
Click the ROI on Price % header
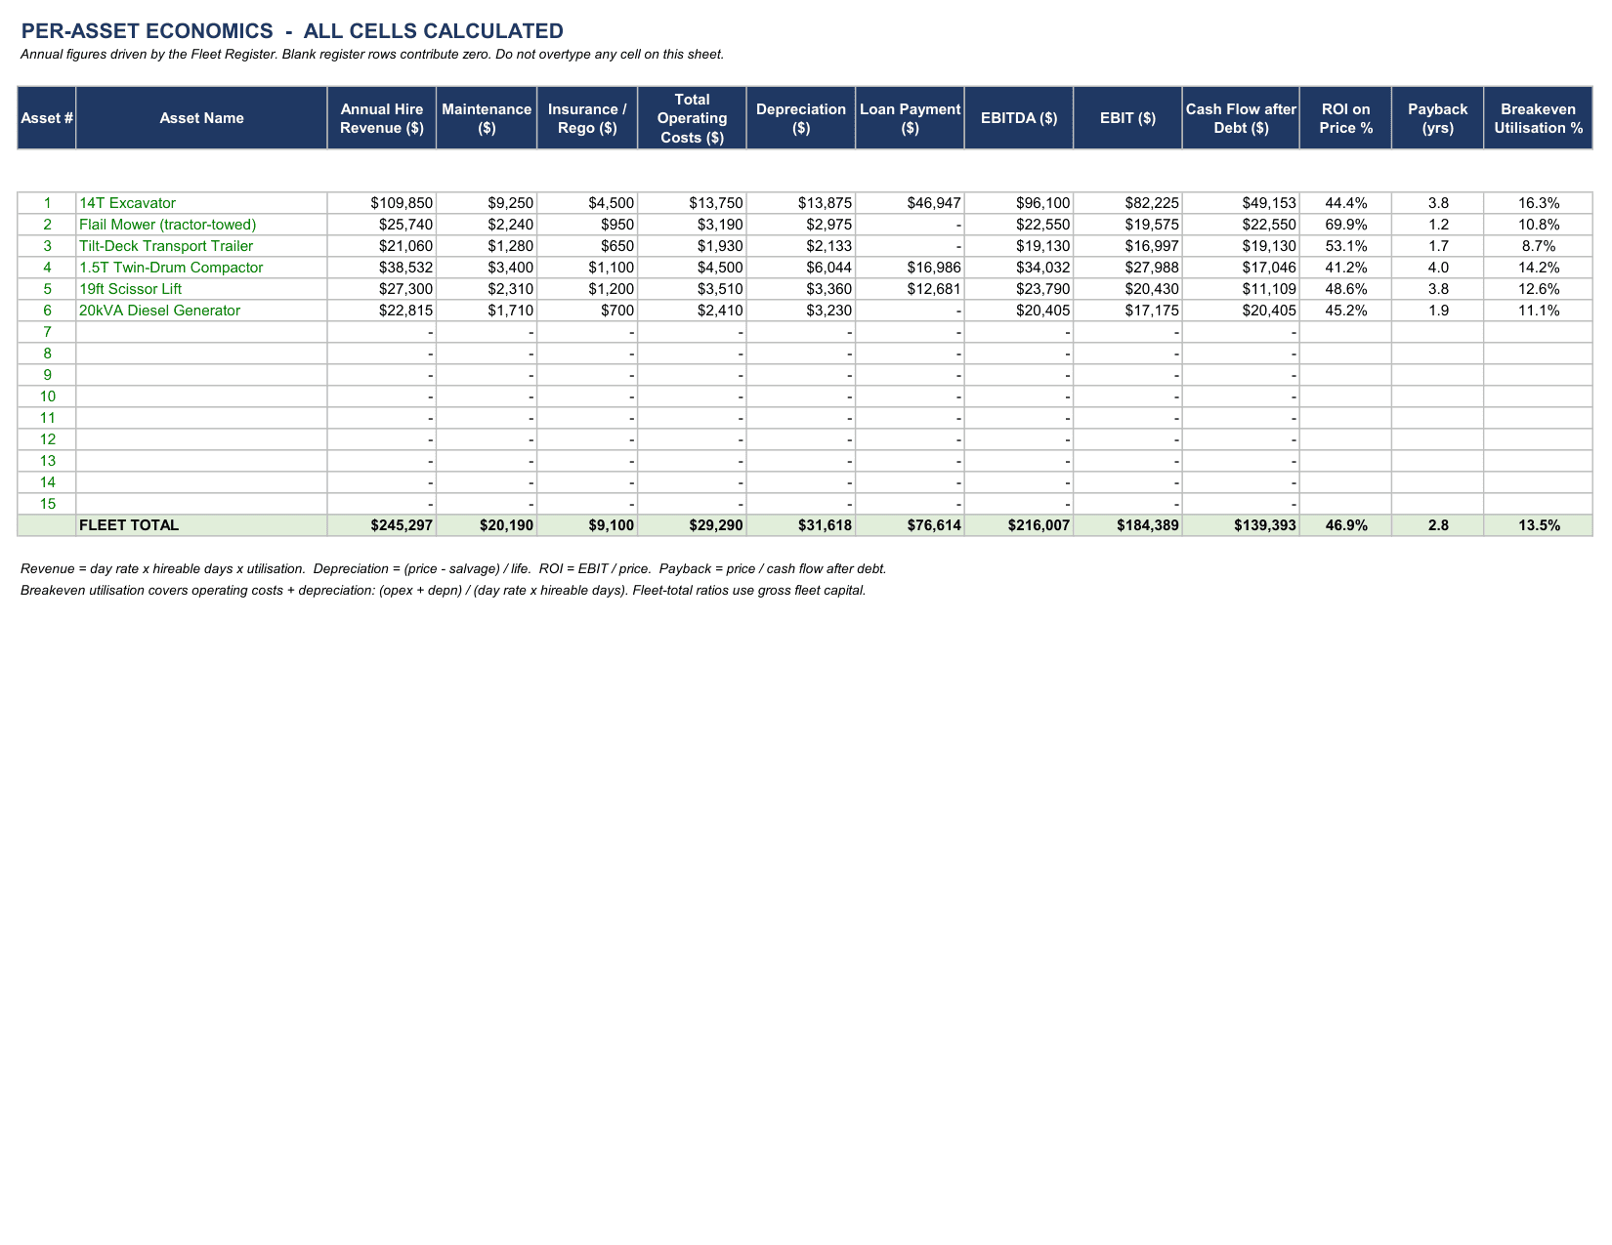coord(1345,118)
